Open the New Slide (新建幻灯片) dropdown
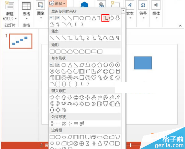This screenshot has height=149, width=185. click(x=10, y=16)
